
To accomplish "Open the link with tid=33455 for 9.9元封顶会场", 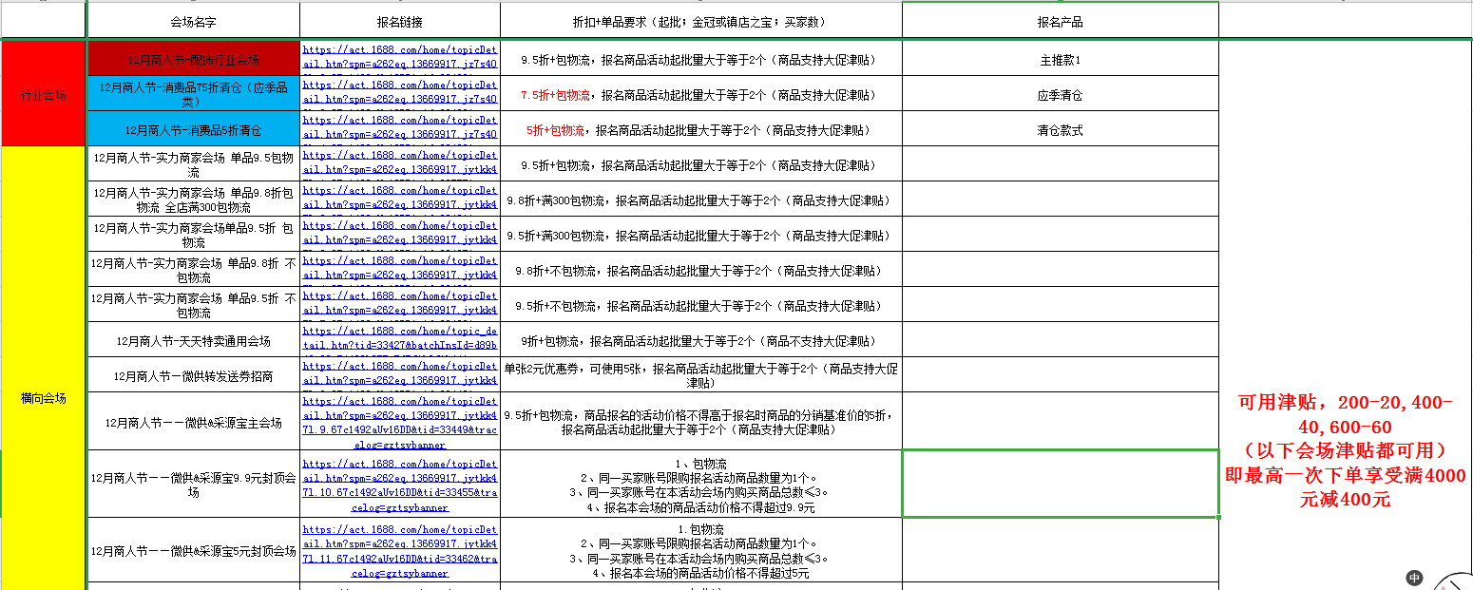I will pyautogui.click(x=399, y=485).
